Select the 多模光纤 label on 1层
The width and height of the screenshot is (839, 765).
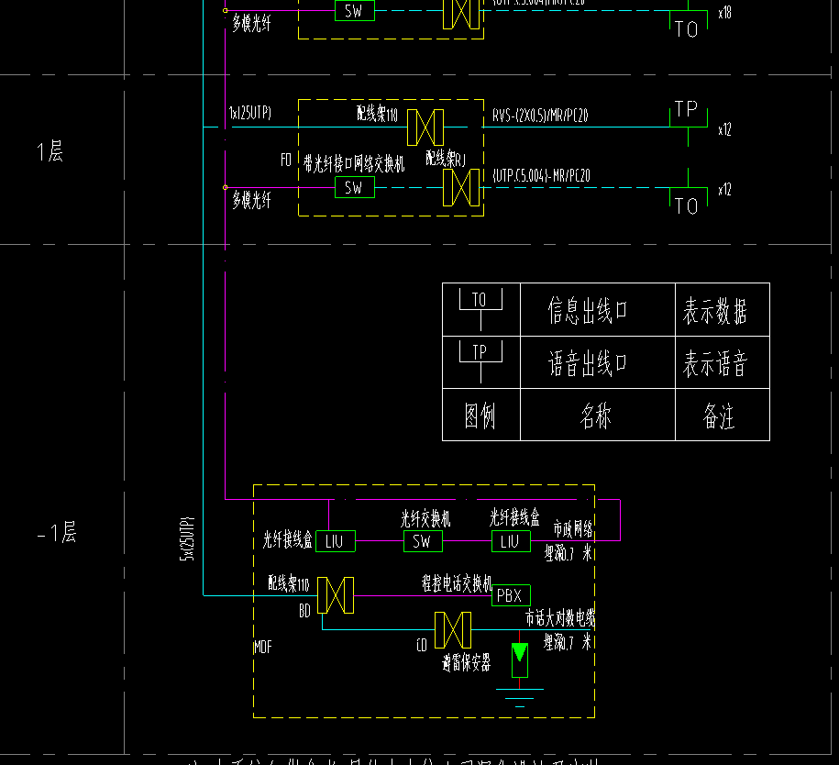(x=251, y=200)
